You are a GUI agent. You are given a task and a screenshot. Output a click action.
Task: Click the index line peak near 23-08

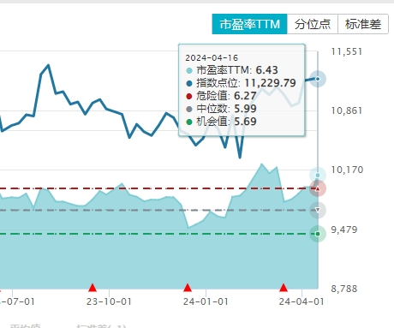point(48,65)
